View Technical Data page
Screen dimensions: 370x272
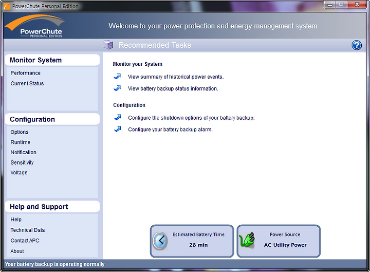point(27,230)
